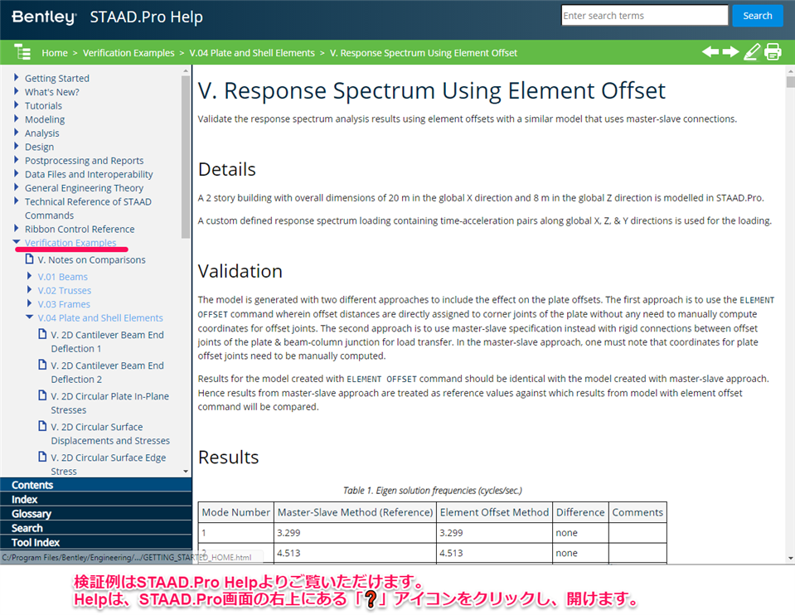
Task: Collapse the Verification Examples section
Action: [17, 242]
